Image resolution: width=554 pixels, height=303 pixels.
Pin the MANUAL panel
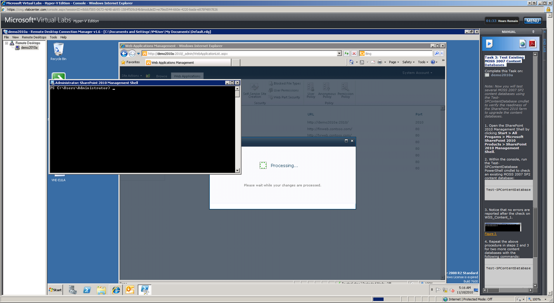coord(533,32)
